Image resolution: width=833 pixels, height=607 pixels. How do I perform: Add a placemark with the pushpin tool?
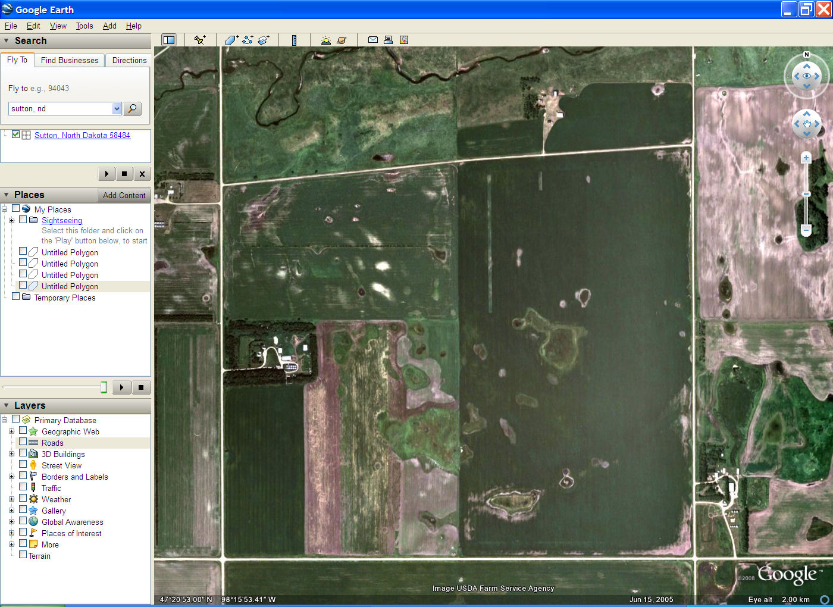[x=200, y=40]
